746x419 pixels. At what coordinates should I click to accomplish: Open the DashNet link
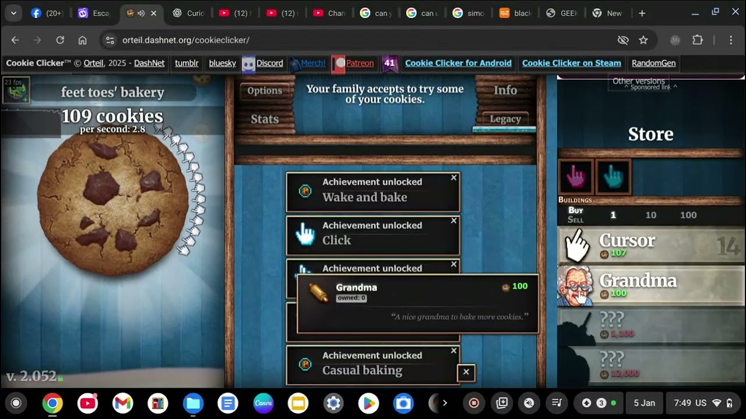click(x=149, y=63)
